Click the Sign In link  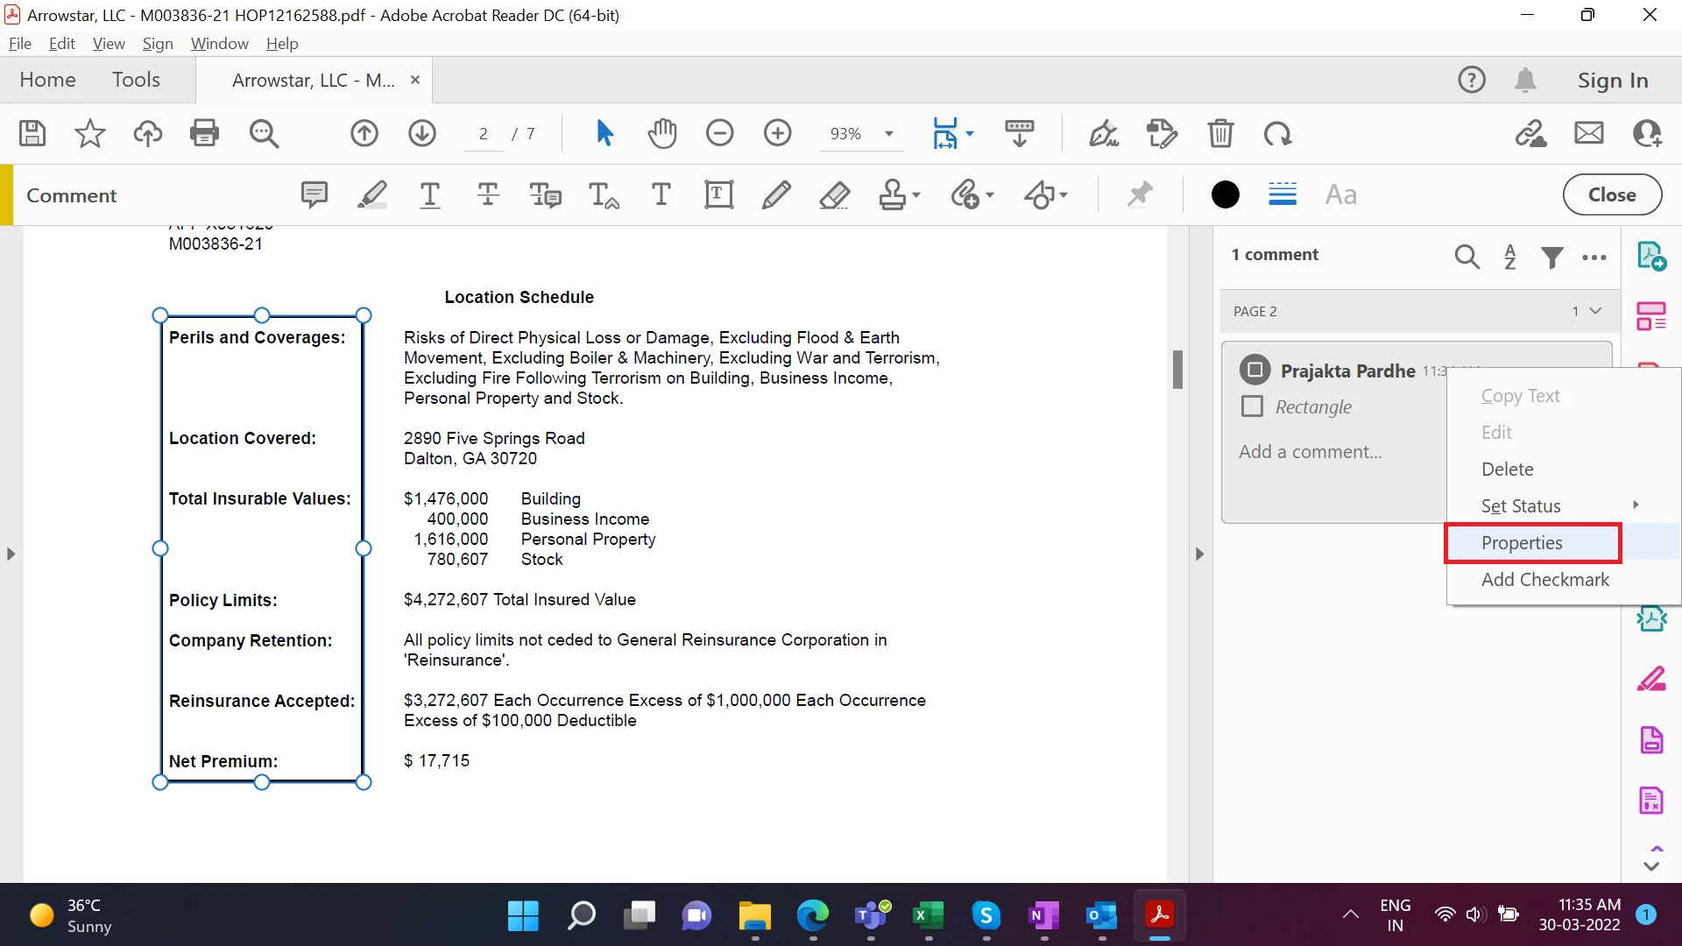click(x=1612, y=80)
